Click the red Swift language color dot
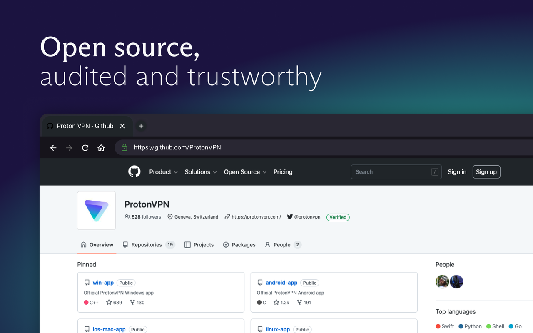This screenshot has height=333, width=533. 438,326
